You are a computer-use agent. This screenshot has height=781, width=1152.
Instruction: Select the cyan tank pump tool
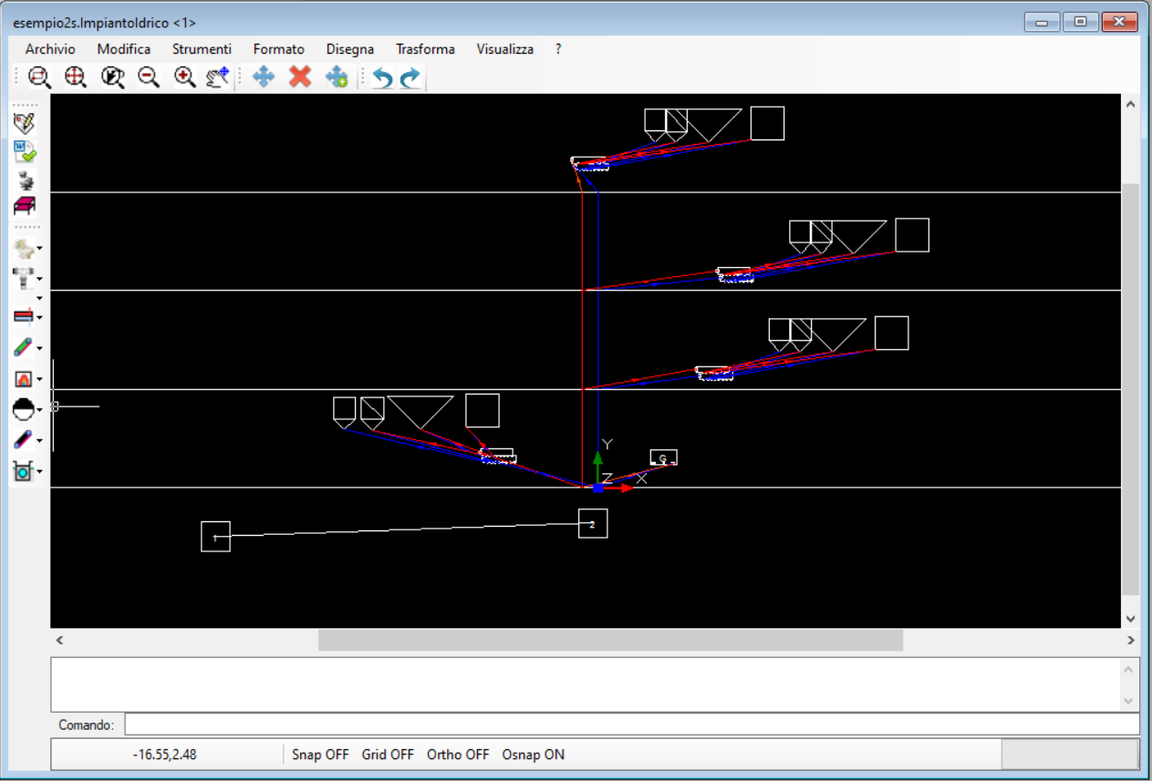click(x=24, y=472)
